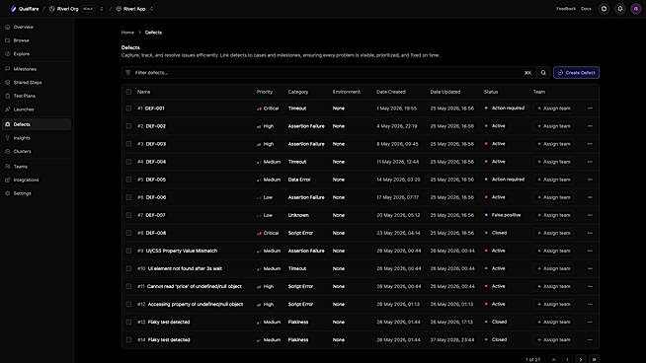Screen dimensions: 646x363
Task: Click the Data Error category of DEF-005
Action: 299,180
